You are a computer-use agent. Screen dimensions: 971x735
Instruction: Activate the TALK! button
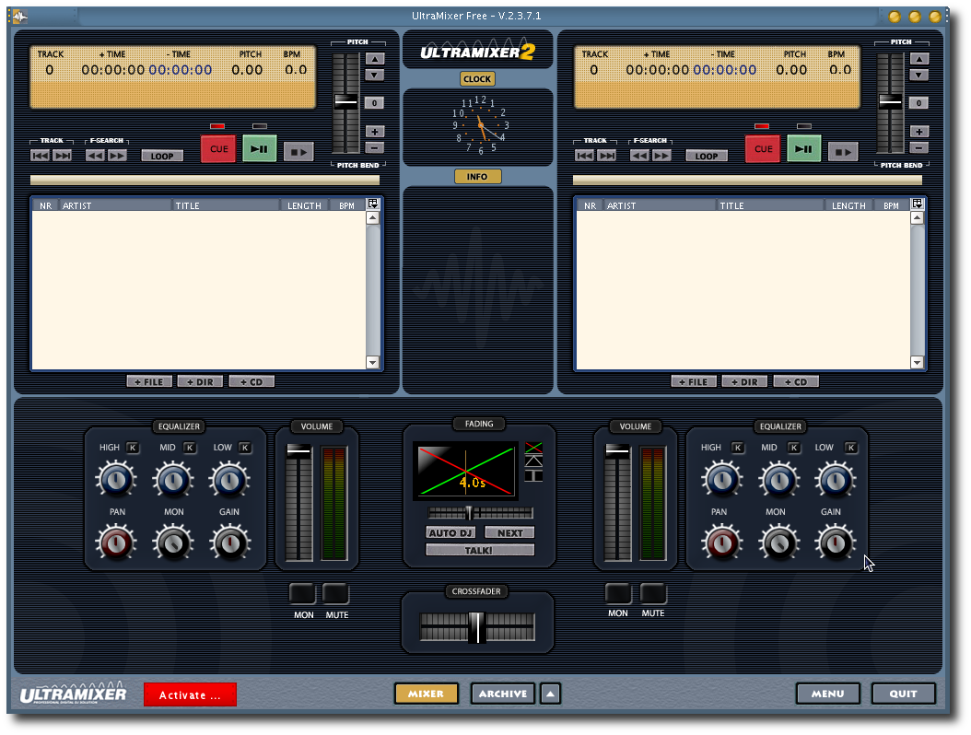click(480, 550)
